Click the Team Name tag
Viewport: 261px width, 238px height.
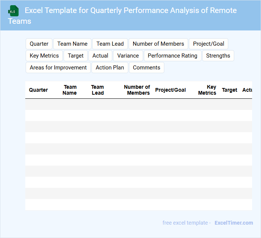(x=72, y=44)
